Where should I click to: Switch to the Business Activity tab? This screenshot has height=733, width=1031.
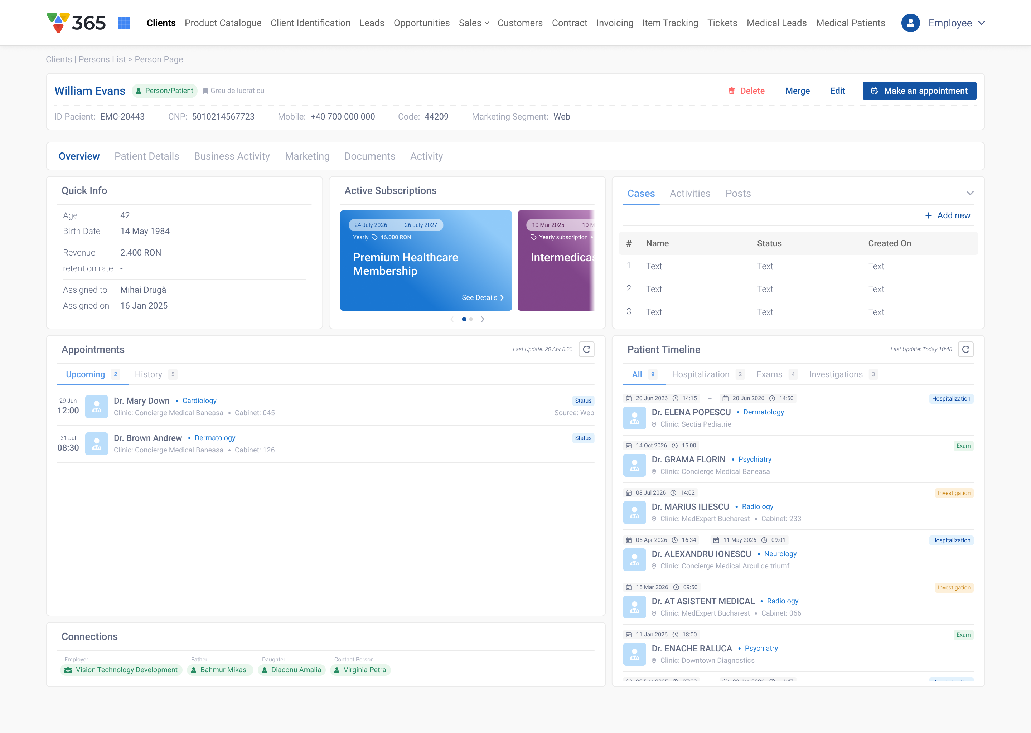(x=232, y=156)
